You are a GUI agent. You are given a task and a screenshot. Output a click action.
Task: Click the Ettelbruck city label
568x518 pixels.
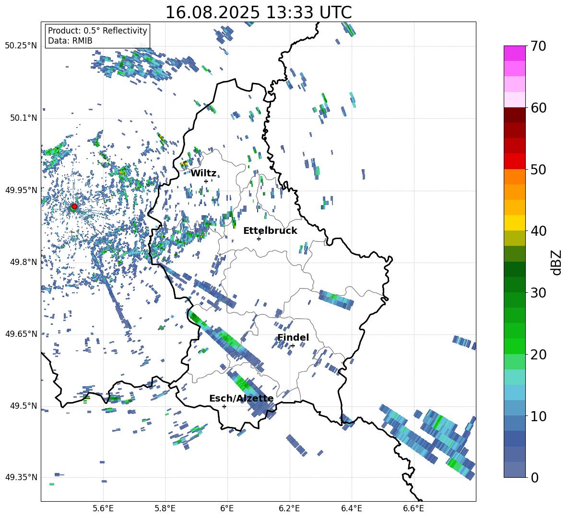(270, 231)
